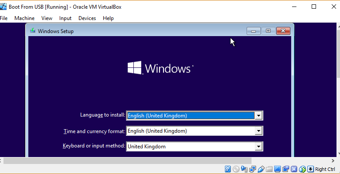340x174 pixels.
Task: Click the audio status icon
Action: click(x=245, y=169)
